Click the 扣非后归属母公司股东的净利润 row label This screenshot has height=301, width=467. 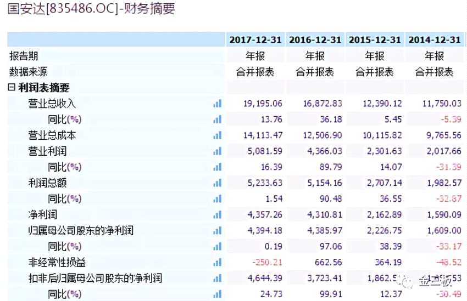pos(94,278)
